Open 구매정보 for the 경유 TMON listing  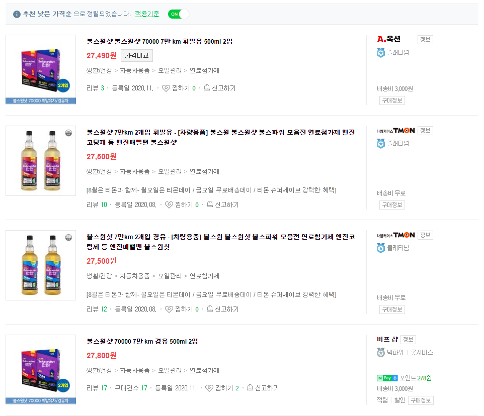[x=392, y=309]
